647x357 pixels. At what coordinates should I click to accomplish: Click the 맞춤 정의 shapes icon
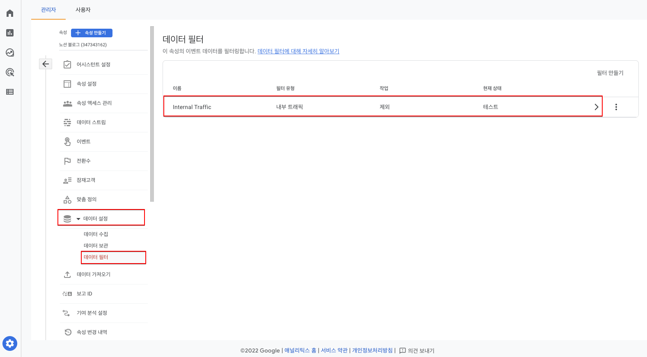(x=67, y=200)
